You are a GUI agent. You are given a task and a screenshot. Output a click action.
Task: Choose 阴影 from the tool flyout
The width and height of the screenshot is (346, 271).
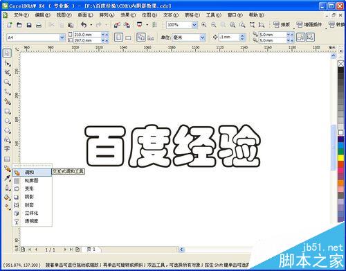coord(33,197)
